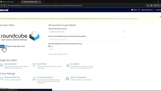Image resolution: width=161 pixels, height=91 pixels.
Task: Click the browser downloads icon
Action: pyautogui.click(x=148, y=6)
